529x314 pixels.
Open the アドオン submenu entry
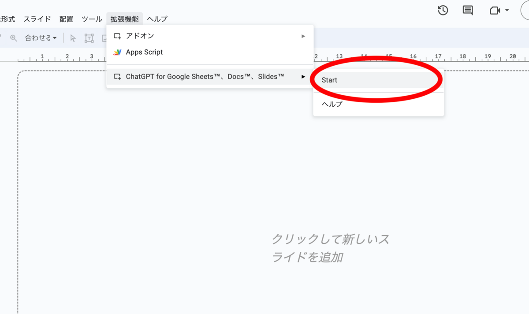coord(210,36)
